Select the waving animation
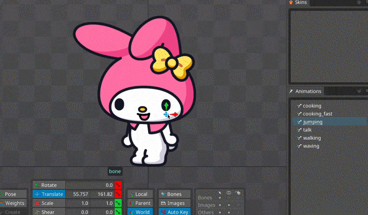 pyautogui.click(x=311, y=146)
